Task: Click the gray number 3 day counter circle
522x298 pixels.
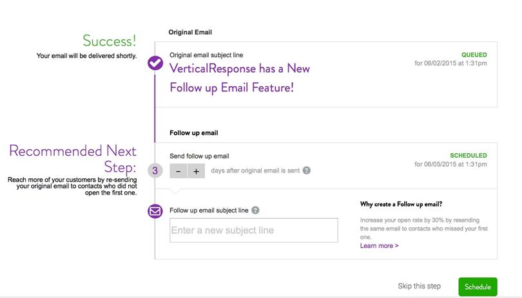Action: tap(155, 171)
